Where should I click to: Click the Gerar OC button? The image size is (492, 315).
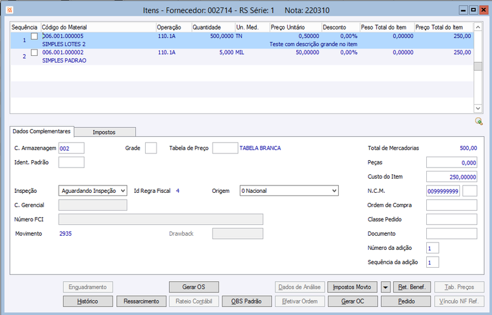click(352, 301)
